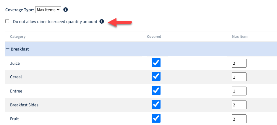Uncheck the Fruit Covered checkbox
The image size is (277, 125).
[156, 118]
